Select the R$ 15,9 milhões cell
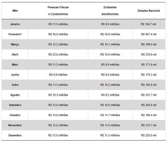Screen dimensions: 168x141 click(110, 54)
